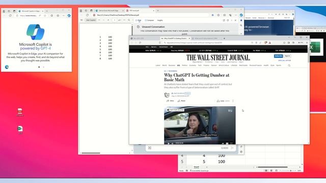Click the history icon beside Unsaved Conversation
The height and width of the screenshot is (183, 326).
(x=138, y=27)
